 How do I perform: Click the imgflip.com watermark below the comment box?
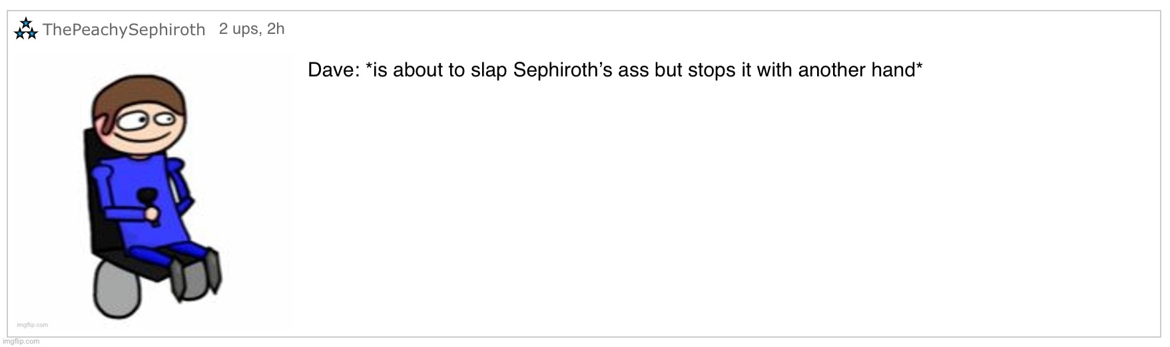point(20,342)
